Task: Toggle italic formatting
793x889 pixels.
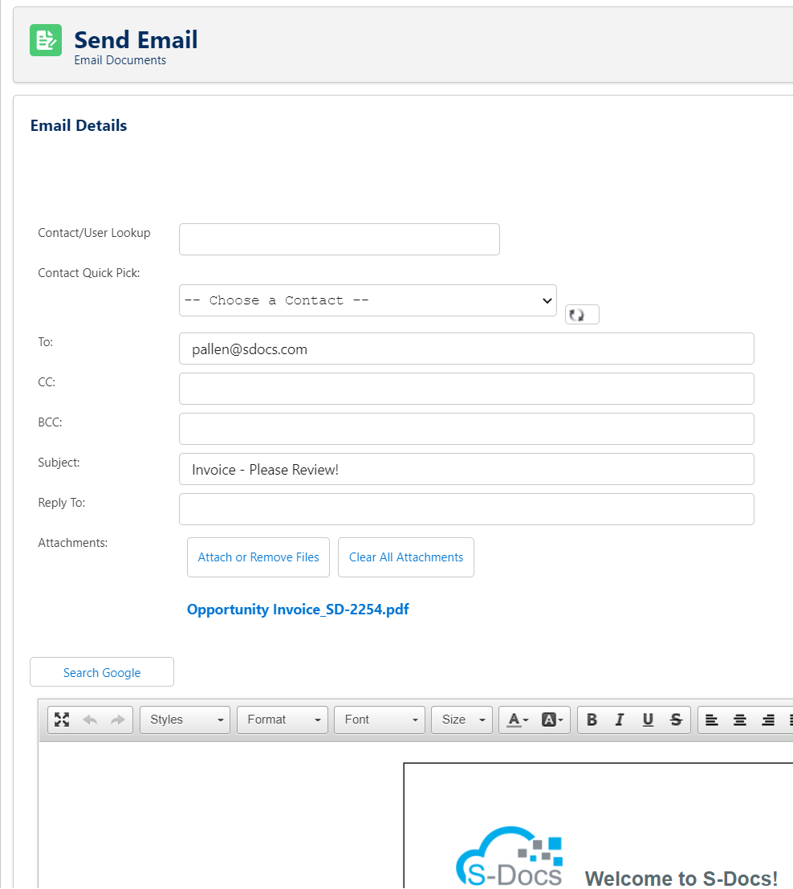Action: 620,720
